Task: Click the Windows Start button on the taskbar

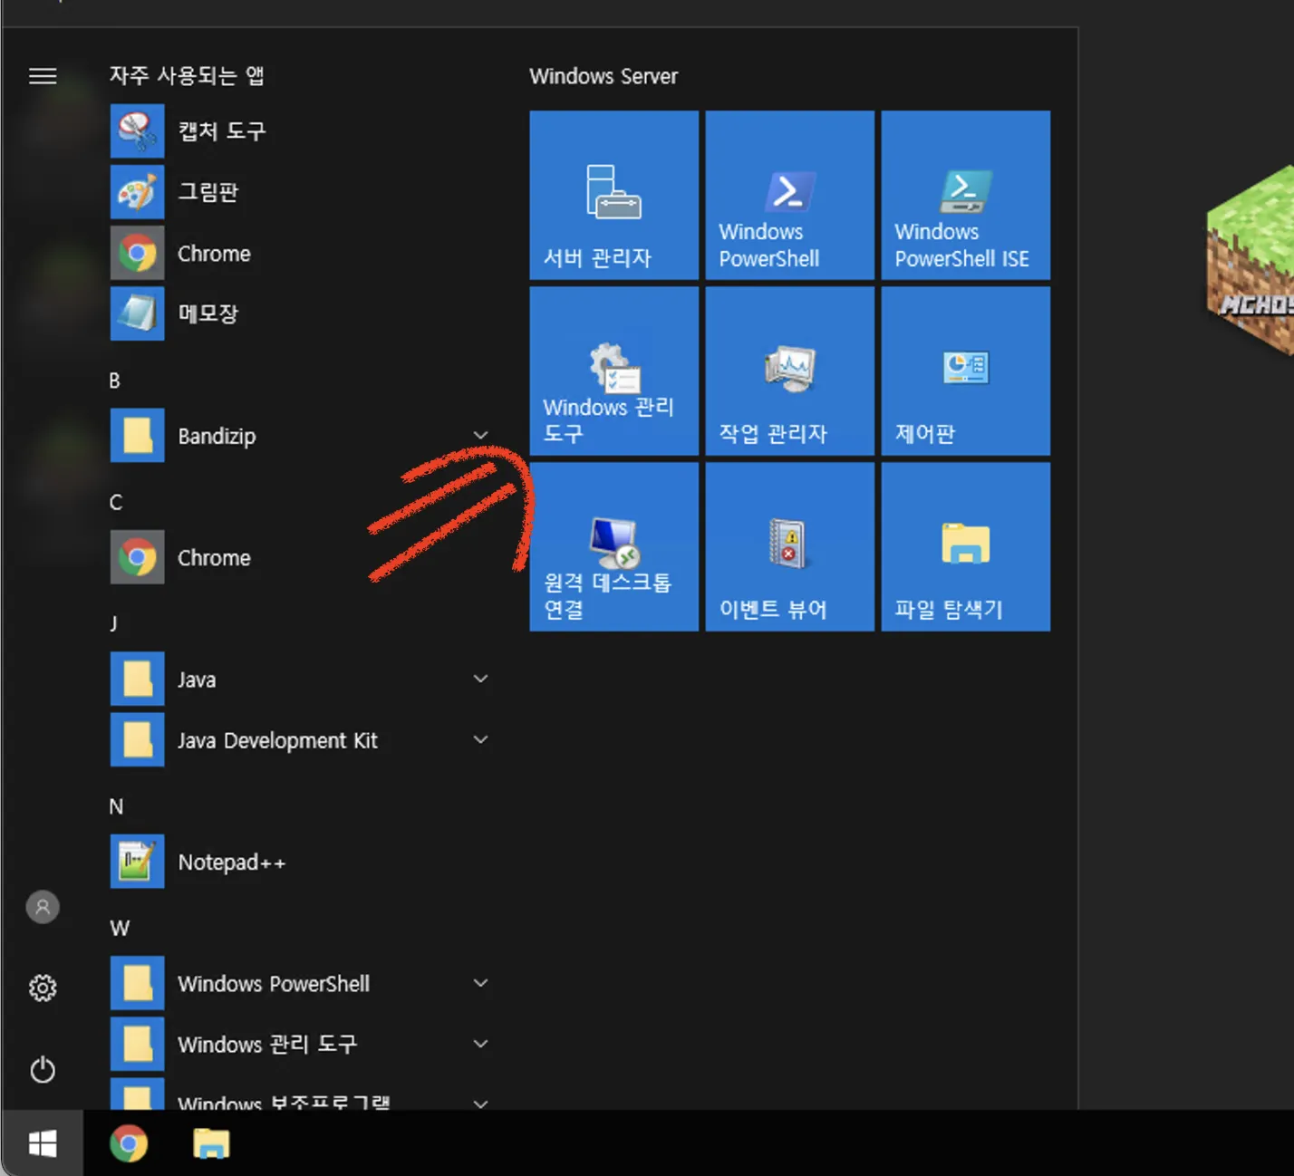Action: pos(43,1143)
